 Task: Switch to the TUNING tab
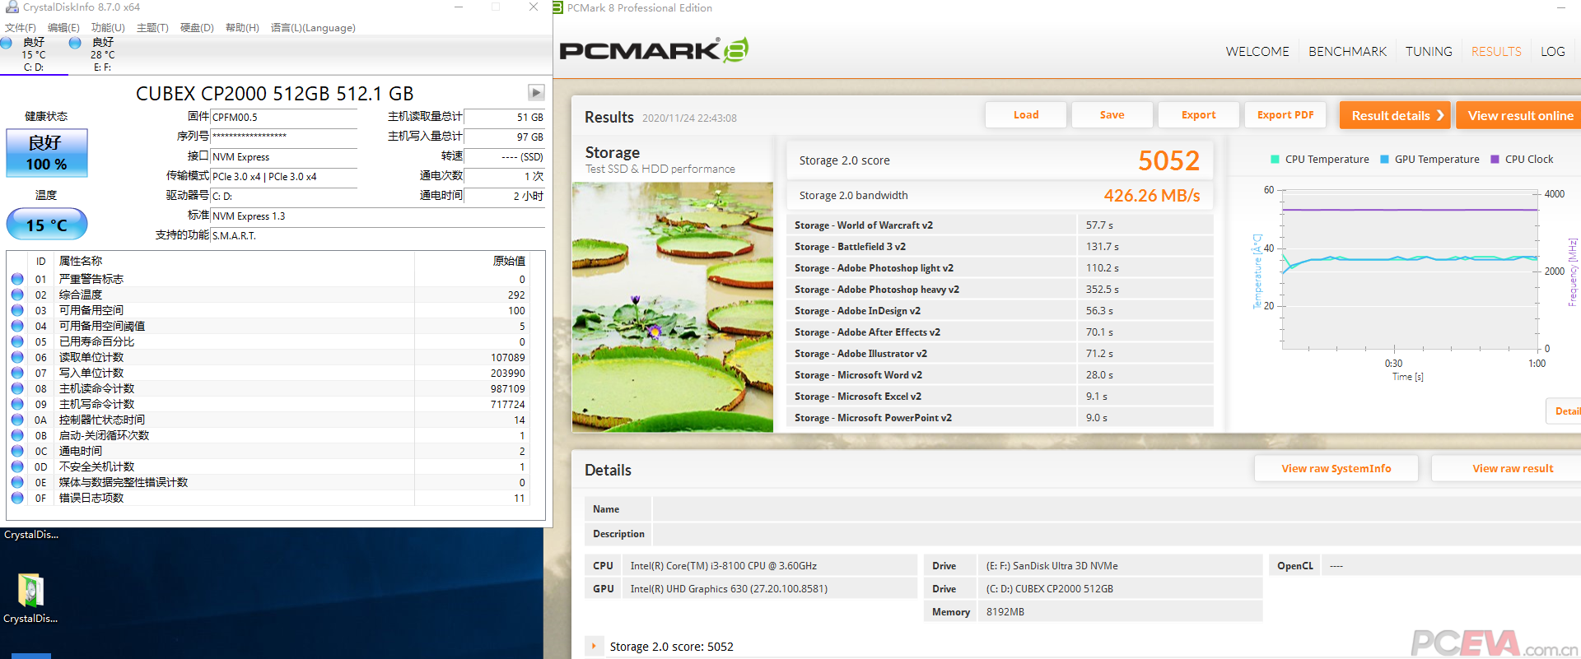pyautogui.click(x=1429, y=51)
